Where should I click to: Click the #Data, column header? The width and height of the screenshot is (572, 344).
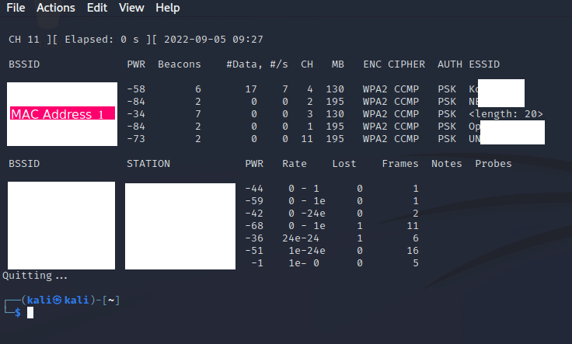point(244,64)
